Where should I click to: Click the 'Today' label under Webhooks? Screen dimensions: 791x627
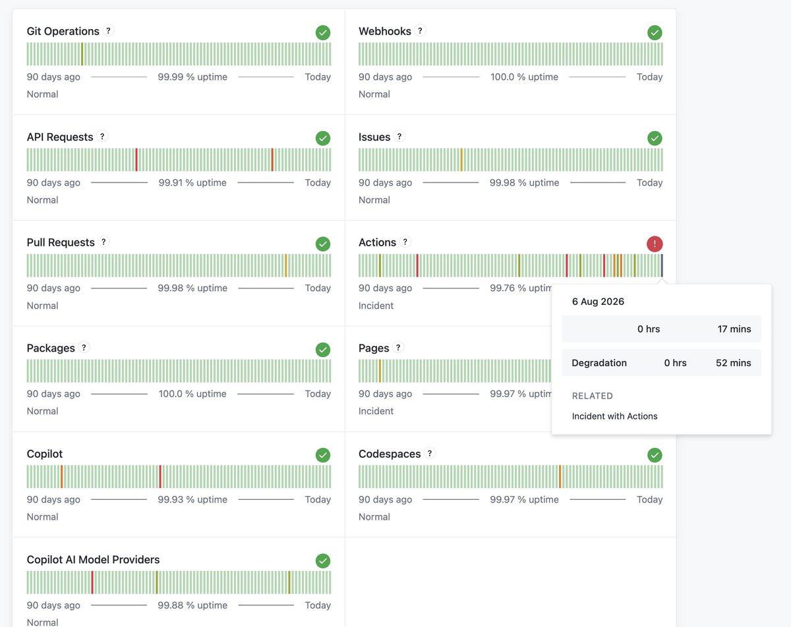point(649,77)
